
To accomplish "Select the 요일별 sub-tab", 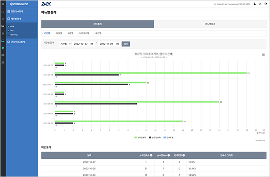I will 59,33.
